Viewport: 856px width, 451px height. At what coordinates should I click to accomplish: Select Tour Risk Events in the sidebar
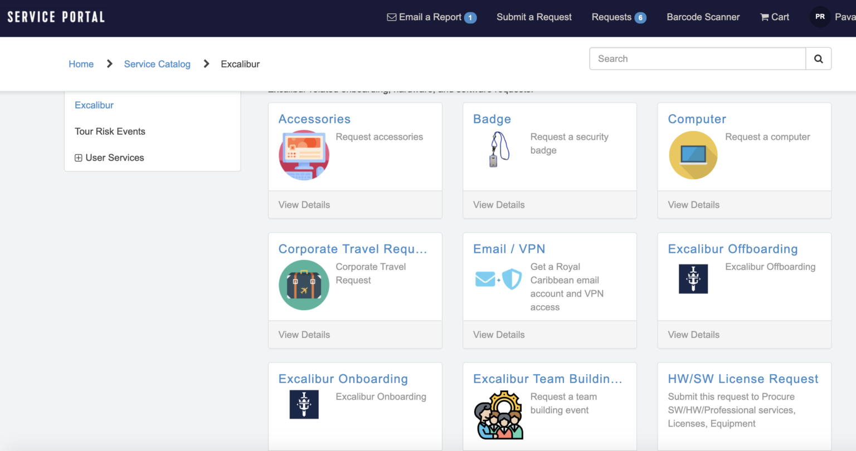tap(110, 131)
